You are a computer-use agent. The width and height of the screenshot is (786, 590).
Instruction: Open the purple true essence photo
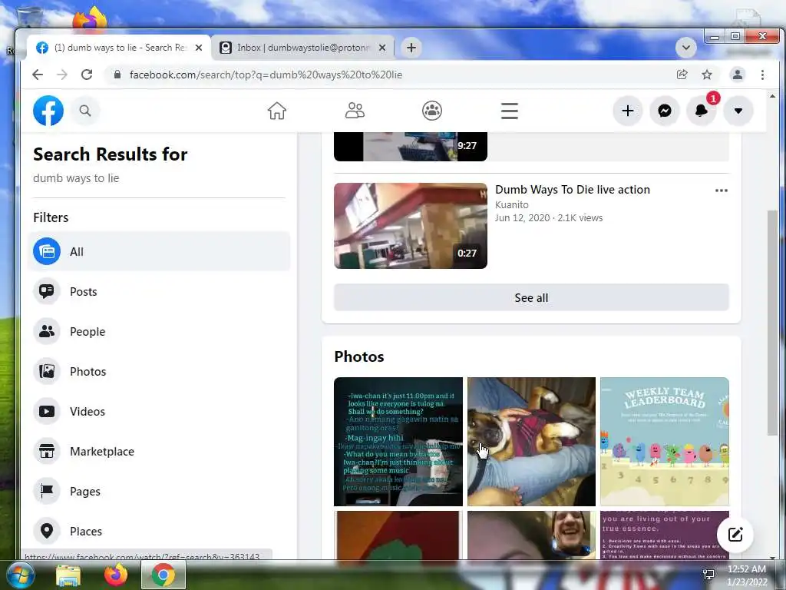click(x=665, y=535)
